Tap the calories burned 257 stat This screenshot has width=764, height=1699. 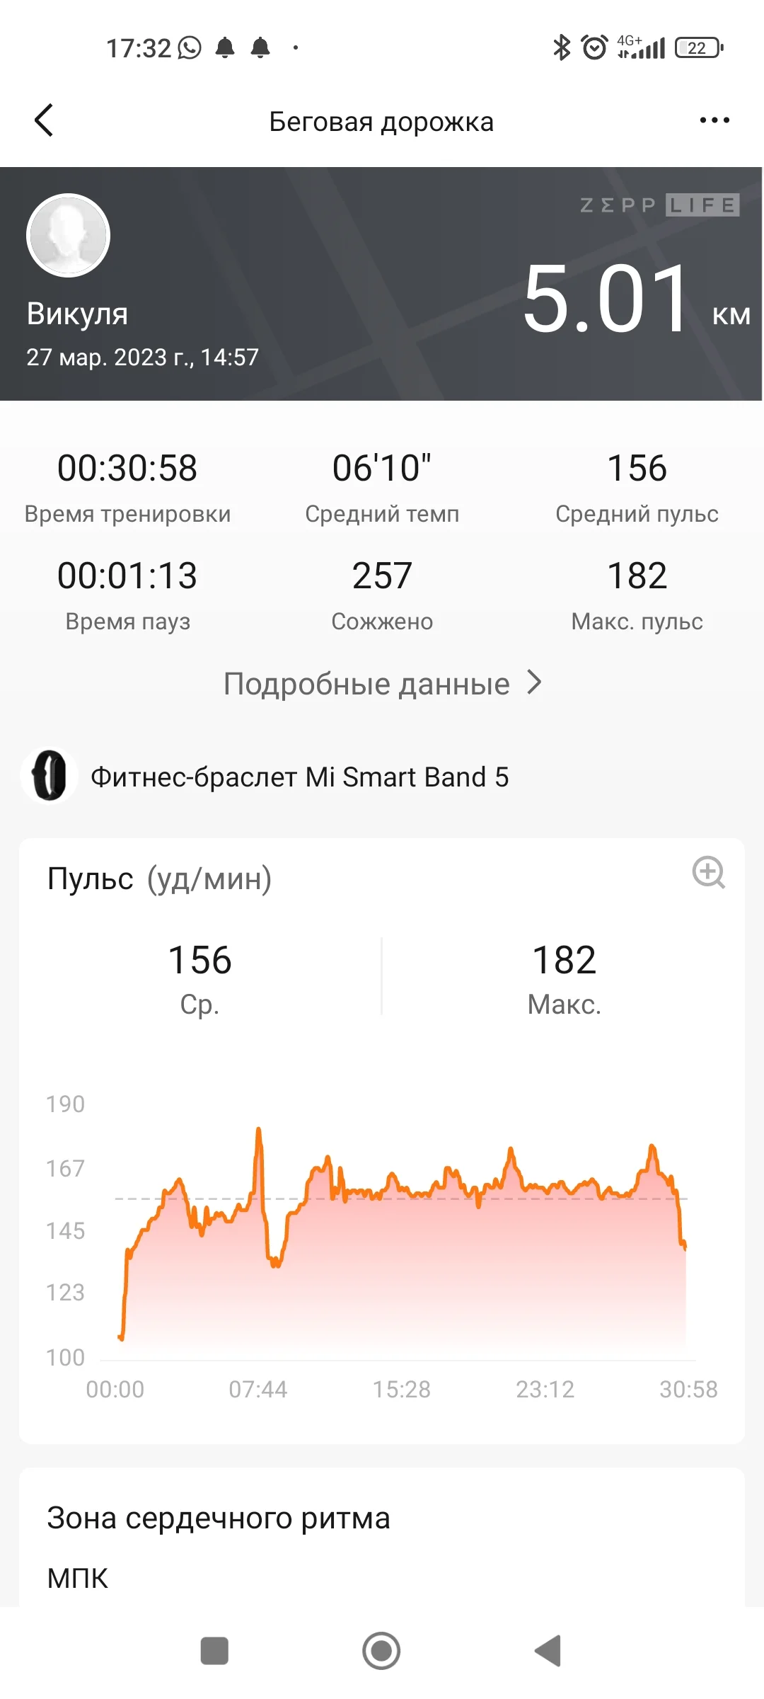[x=382, y=576]
